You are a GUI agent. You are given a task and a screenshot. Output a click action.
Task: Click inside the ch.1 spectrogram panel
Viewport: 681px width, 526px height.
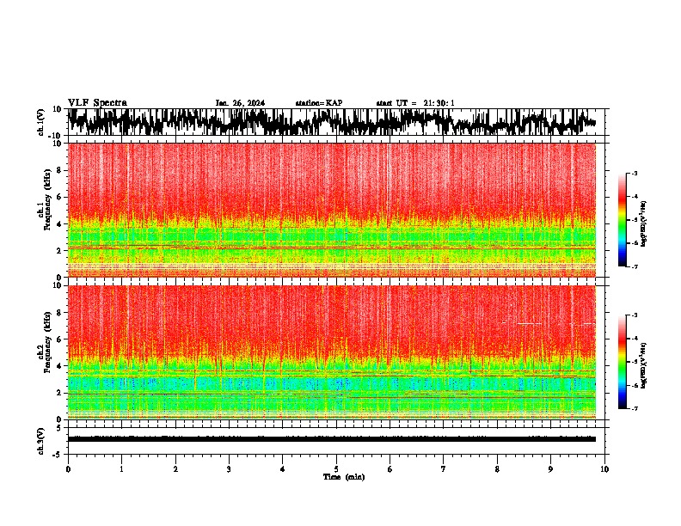pyautogui.click(x=331, y=210)
